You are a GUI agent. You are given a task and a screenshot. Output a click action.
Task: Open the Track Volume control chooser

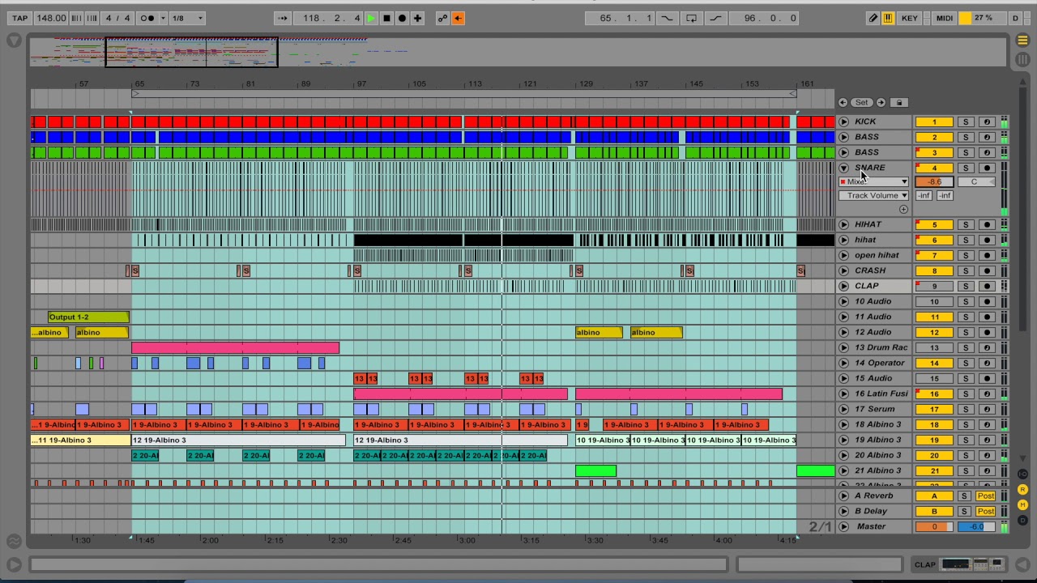click(x=874, y=196)
